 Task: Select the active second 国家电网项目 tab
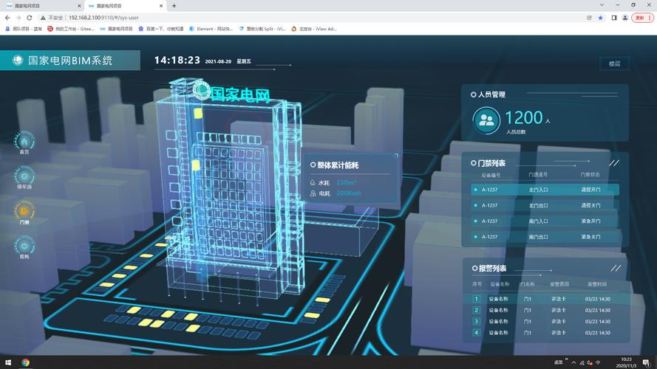tap(124, 6)
